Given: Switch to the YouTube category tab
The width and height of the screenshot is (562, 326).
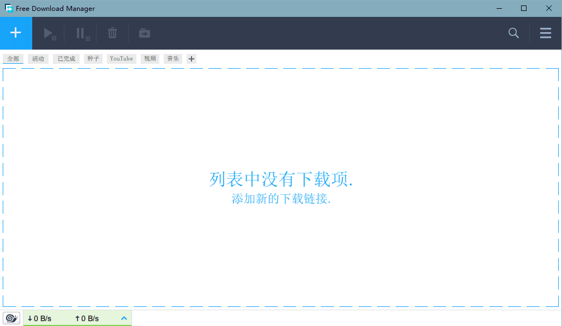Looking at the screenshot, I should tap(121, 58).
